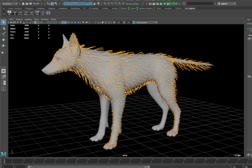Create a new scene file
Image resolution: width=252 pixels, height=168 pixels.
pyautogui.click(x=23, y=4)
